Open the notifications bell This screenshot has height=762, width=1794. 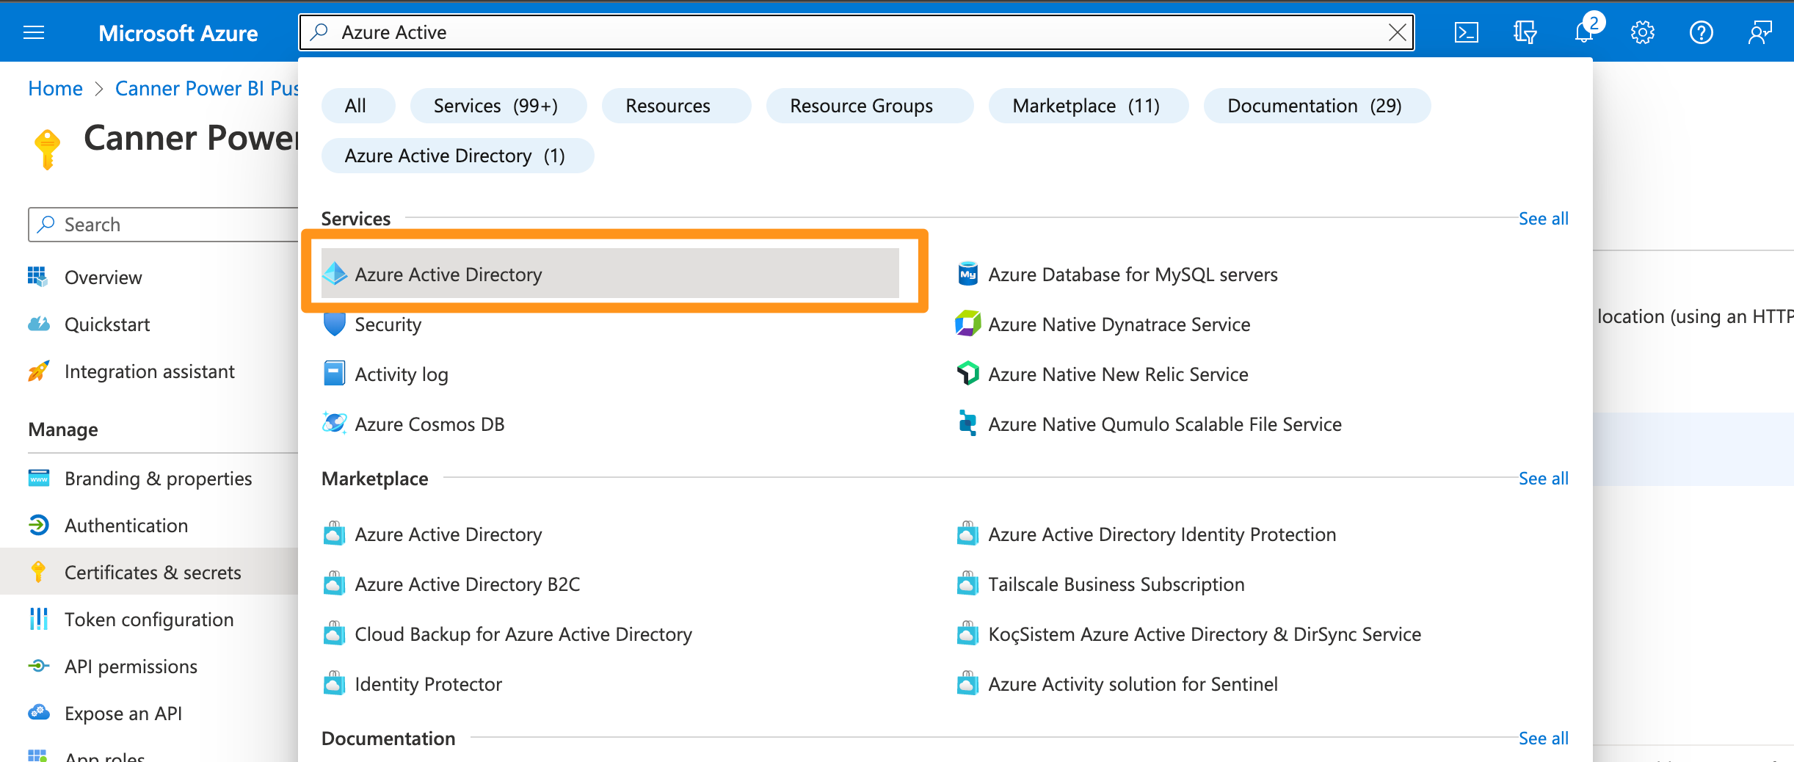[1585, 31]
